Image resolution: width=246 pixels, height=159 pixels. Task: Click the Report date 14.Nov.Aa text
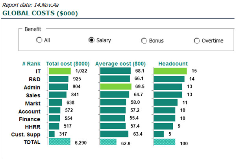point(30,5)
